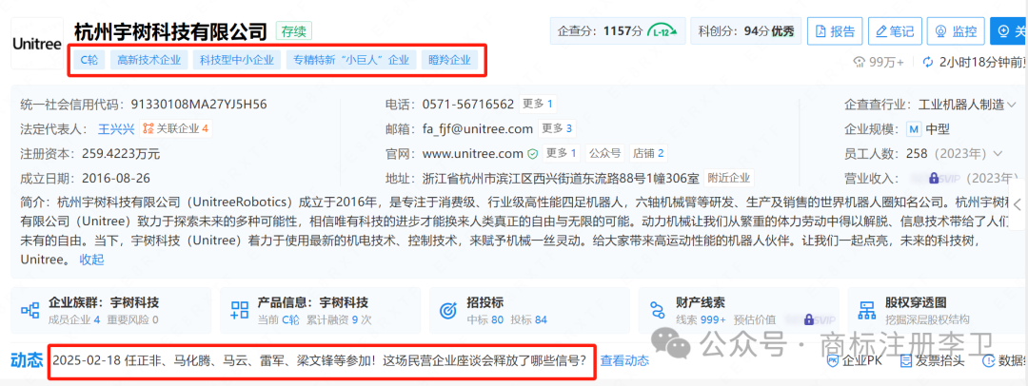Image resolution: width=1028 pixels, height=386 pixels.
Task: Open the 2025-02-18 news headline
Action: pos(319,360)
